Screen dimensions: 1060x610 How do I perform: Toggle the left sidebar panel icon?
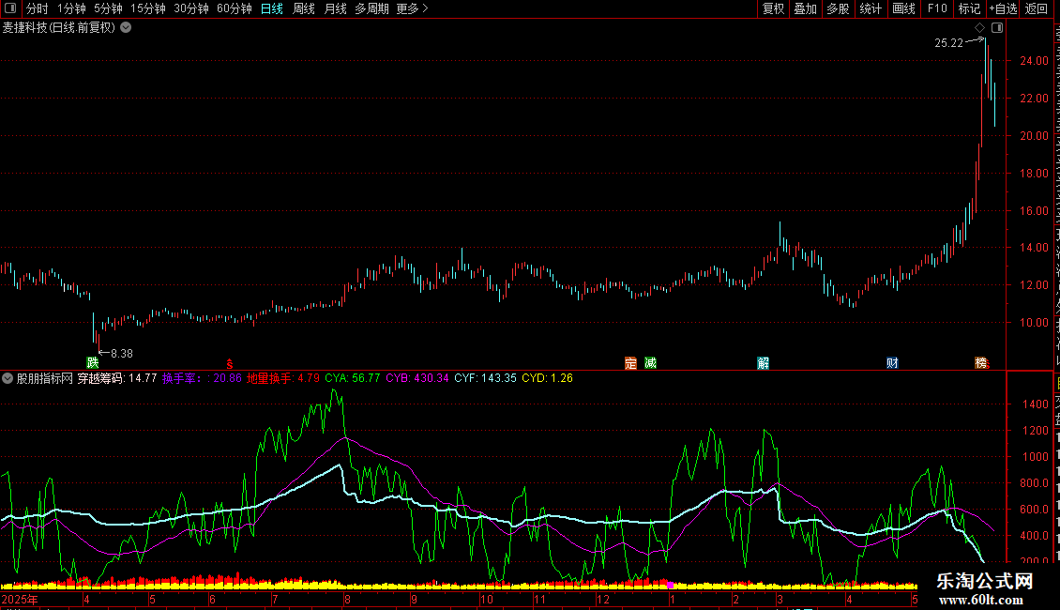coord(10,8)
